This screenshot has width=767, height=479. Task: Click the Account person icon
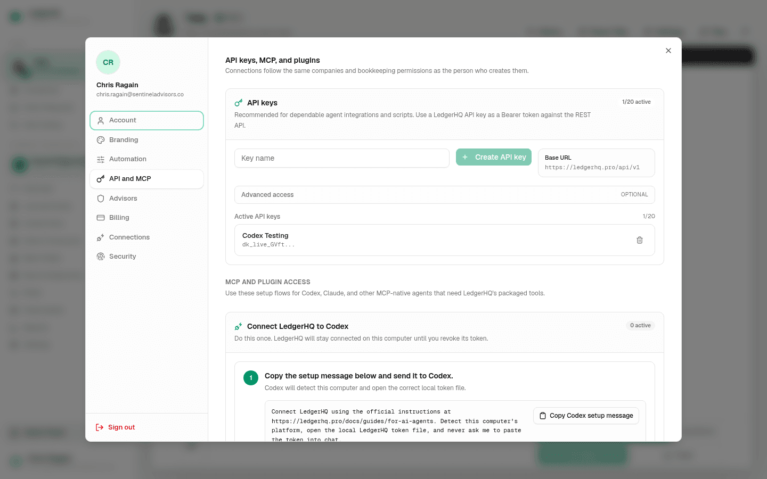coord(101,120)
